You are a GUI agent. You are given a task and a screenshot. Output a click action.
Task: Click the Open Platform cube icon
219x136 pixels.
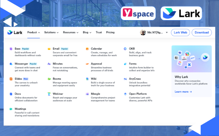coord(125,94)
